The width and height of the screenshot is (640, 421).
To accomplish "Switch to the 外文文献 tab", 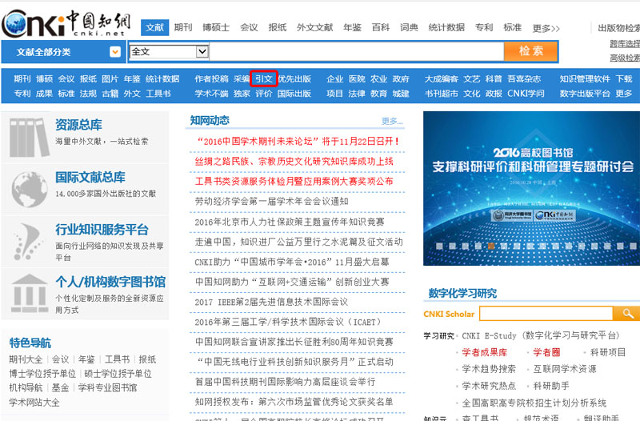I will pyautogui.click(x=314, y=27).
